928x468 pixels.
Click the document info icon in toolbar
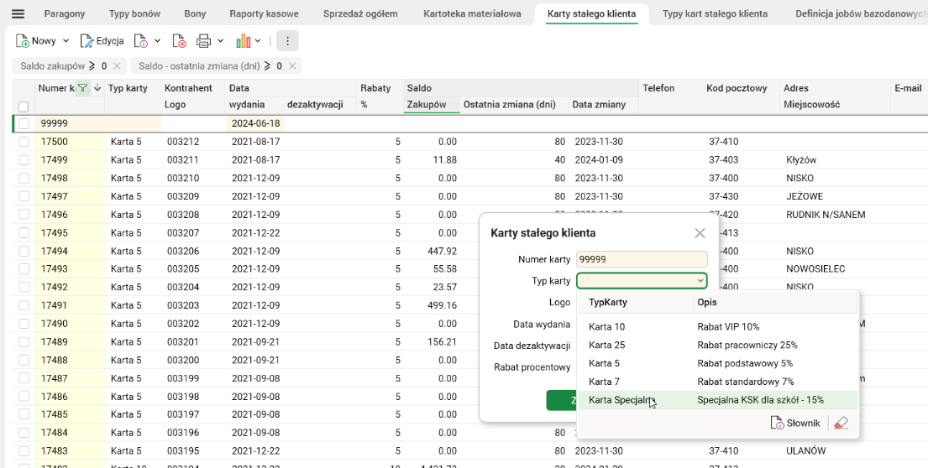pyautogui.click(x=141, y=41)
